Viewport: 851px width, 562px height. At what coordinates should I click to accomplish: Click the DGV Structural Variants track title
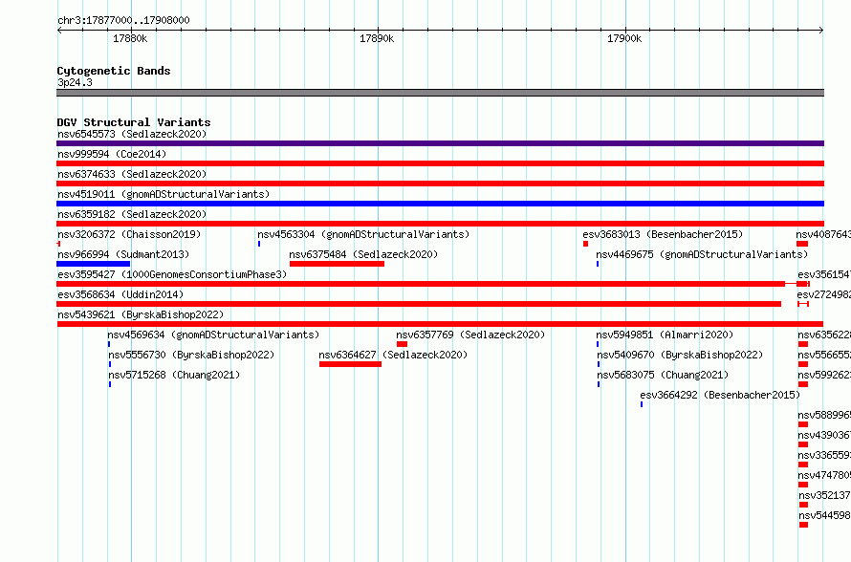pos(134,122)
